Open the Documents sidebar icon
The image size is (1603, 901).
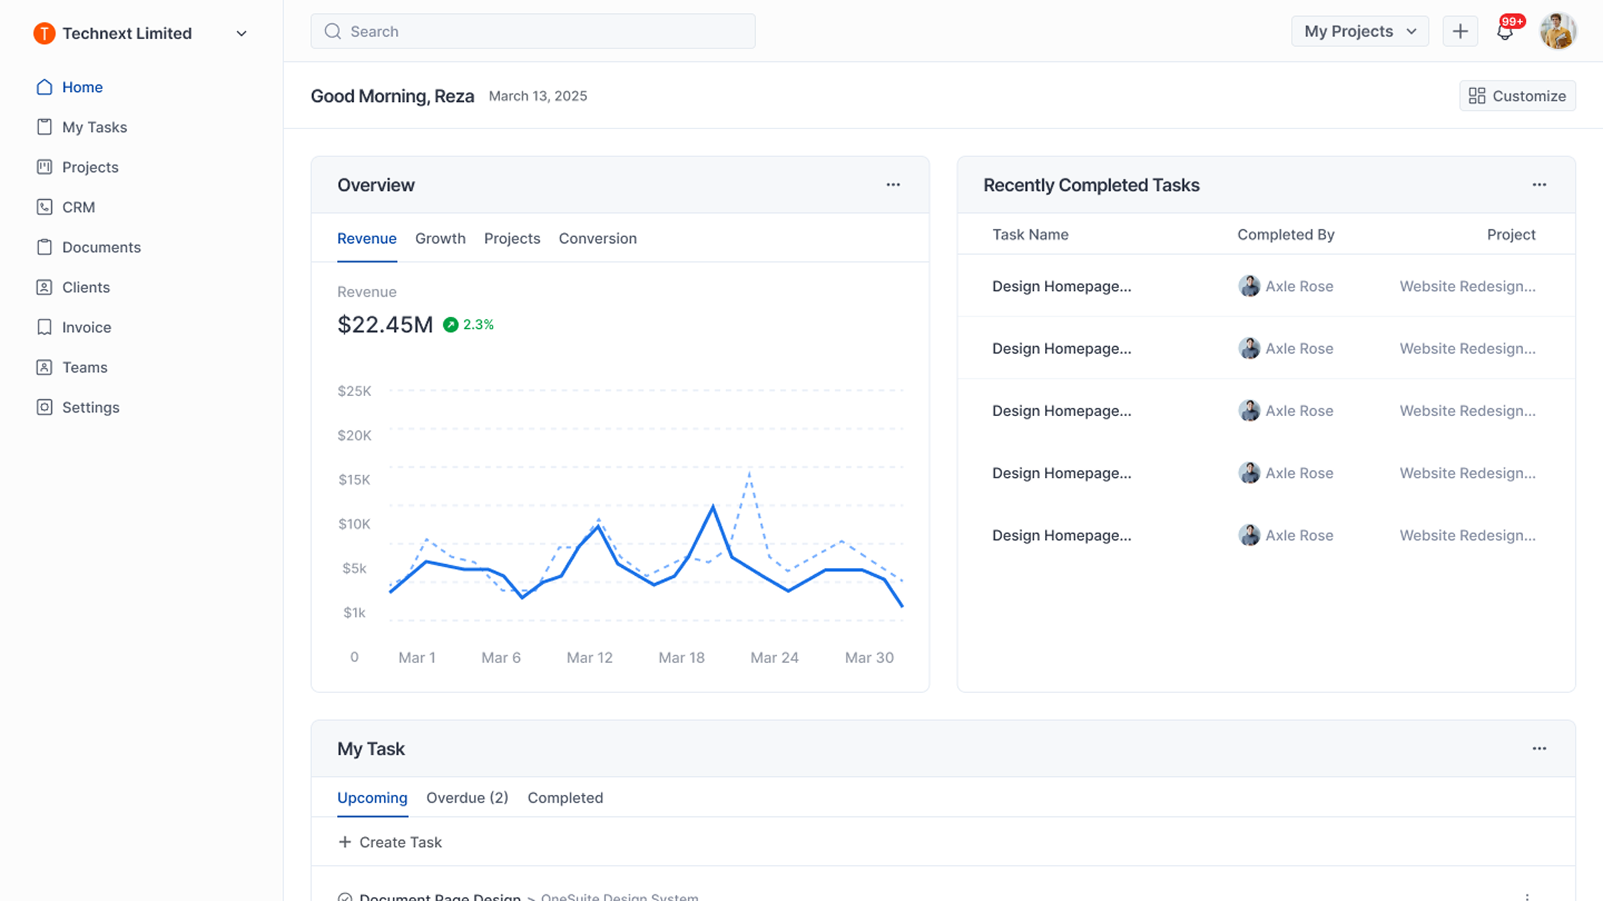(x=44, y=247)
